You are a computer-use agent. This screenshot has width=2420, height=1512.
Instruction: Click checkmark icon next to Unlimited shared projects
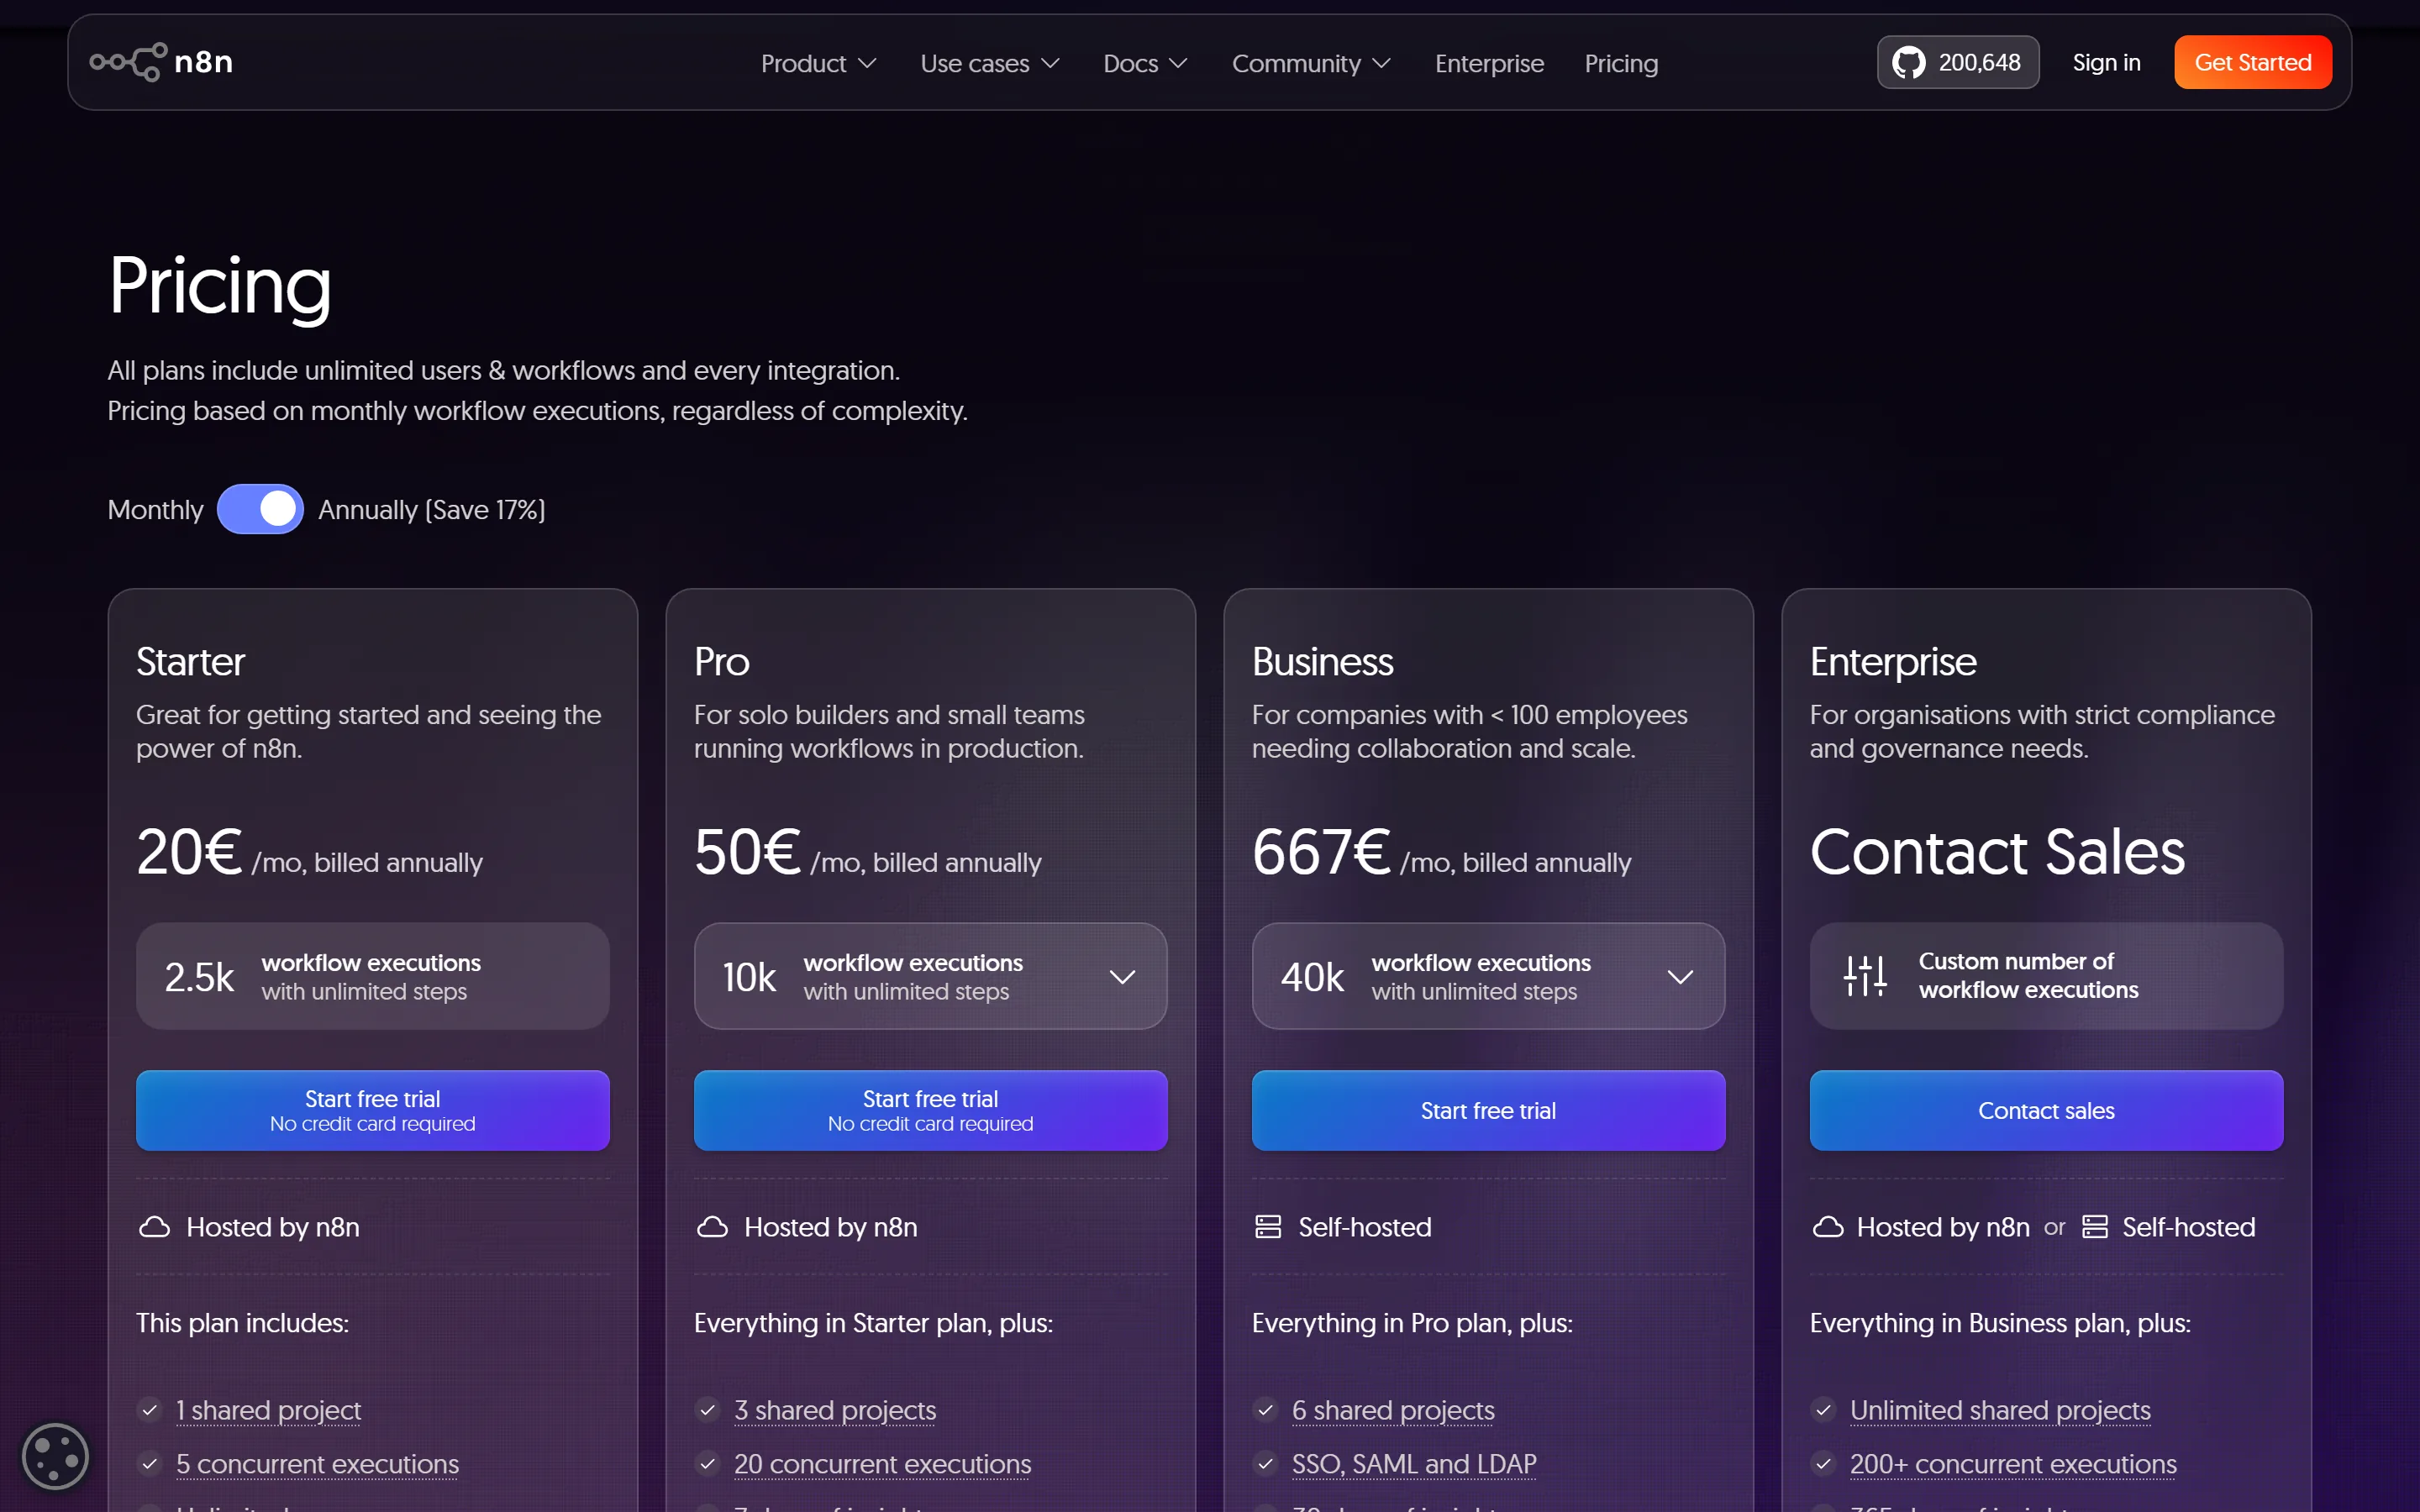[1824, 1410]
